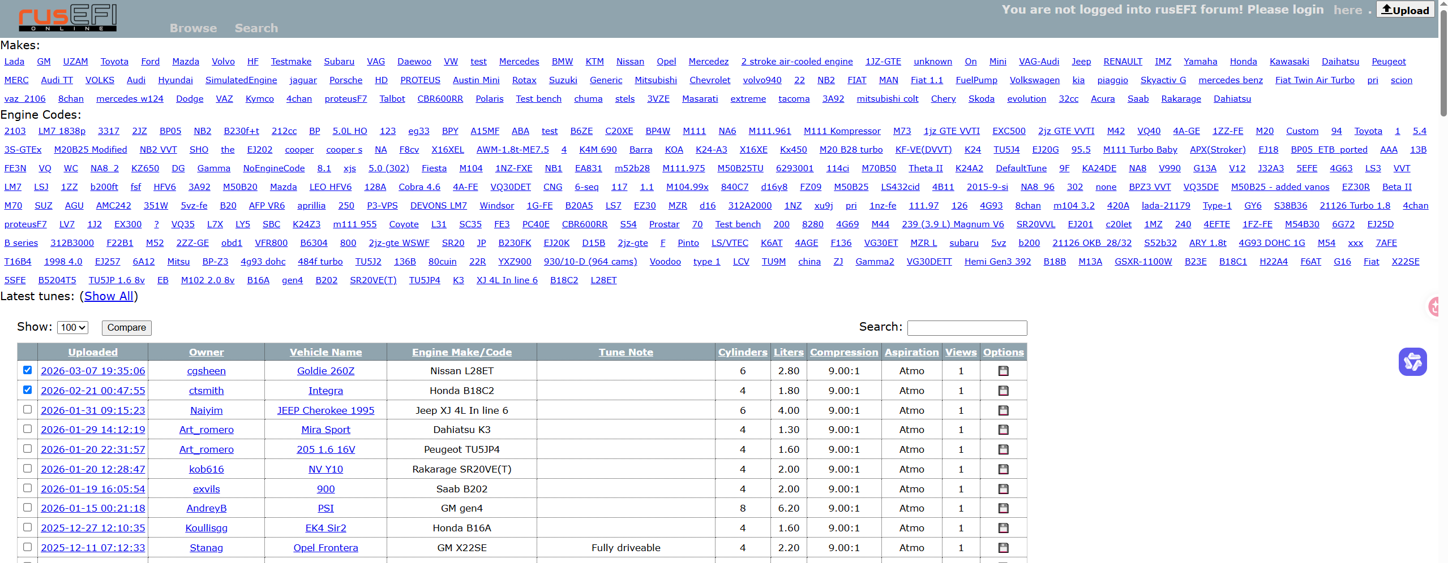
Task: Sort by the Cylinders column header
Action: click(x=743, y=352)
